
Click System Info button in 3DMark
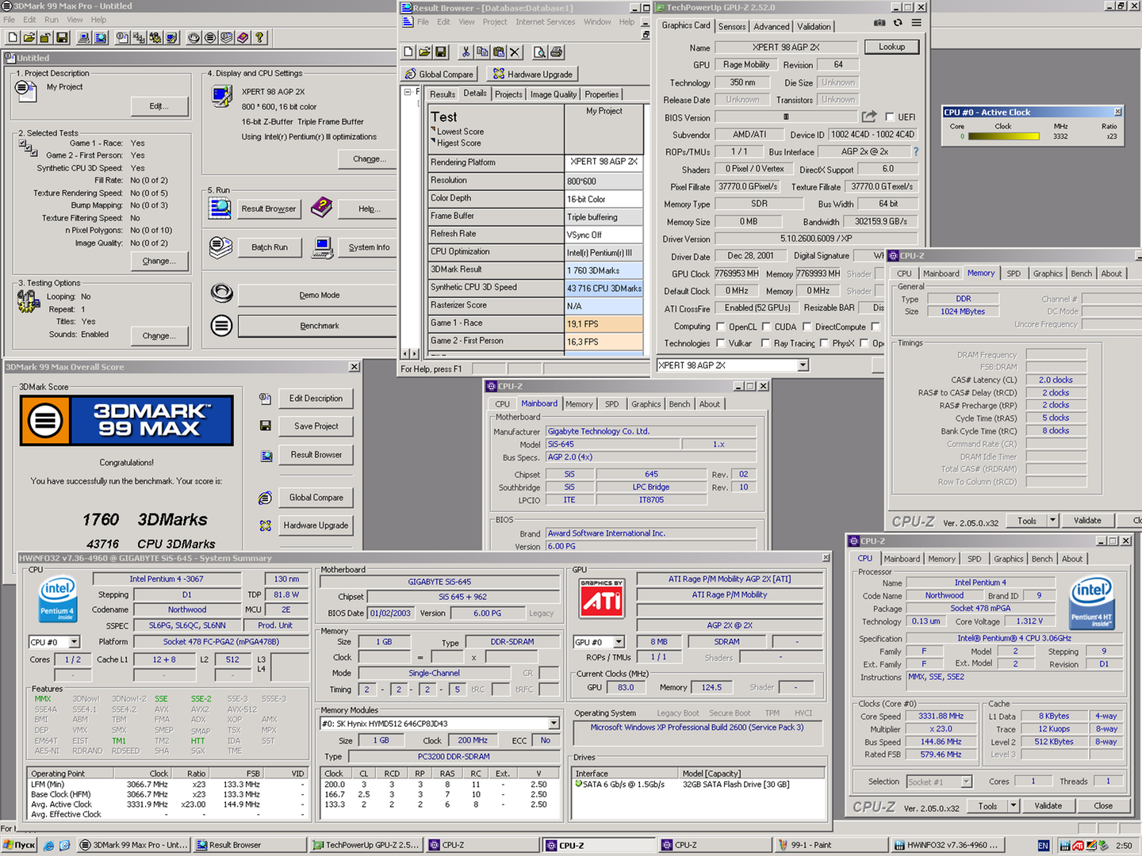point(369,247)
